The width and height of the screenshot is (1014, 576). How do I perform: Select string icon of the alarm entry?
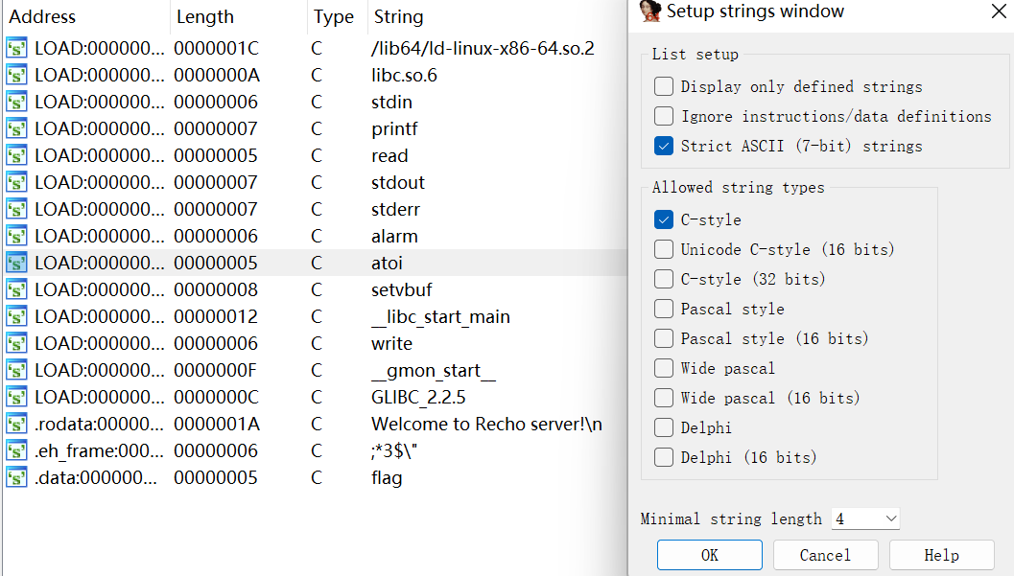coord(17,237)
